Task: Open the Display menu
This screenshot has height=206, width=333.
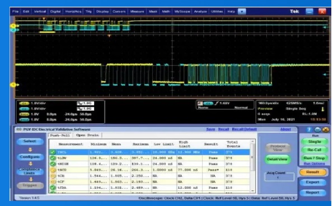Action: [x=102, y=11]
